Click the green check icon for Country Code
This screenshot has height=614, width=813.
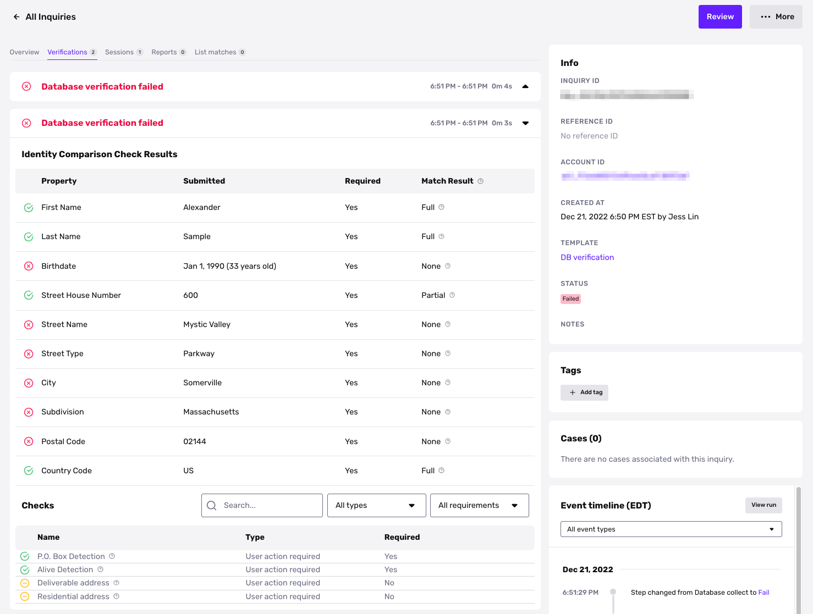point(29,471)
